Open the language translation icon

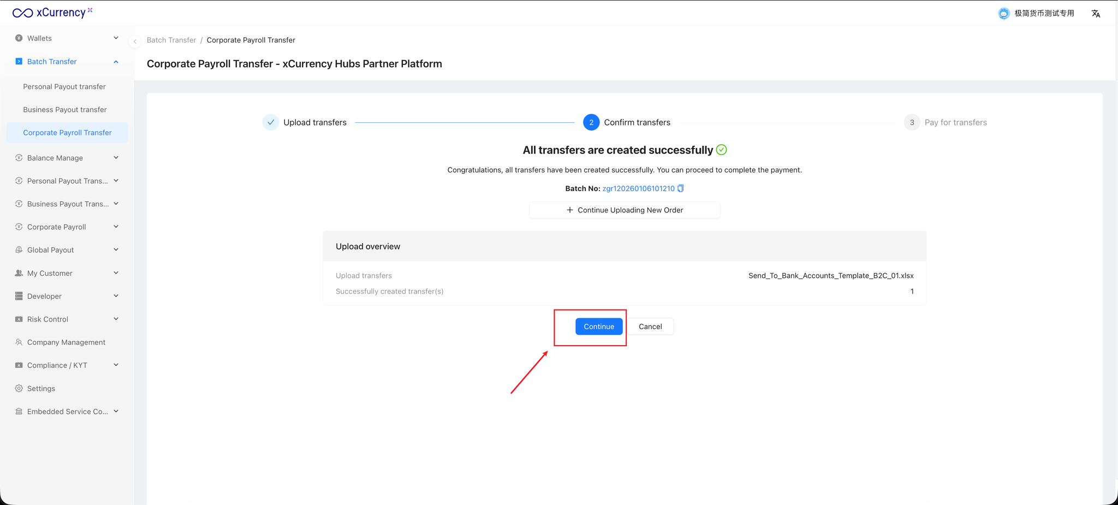(1096, 14)
